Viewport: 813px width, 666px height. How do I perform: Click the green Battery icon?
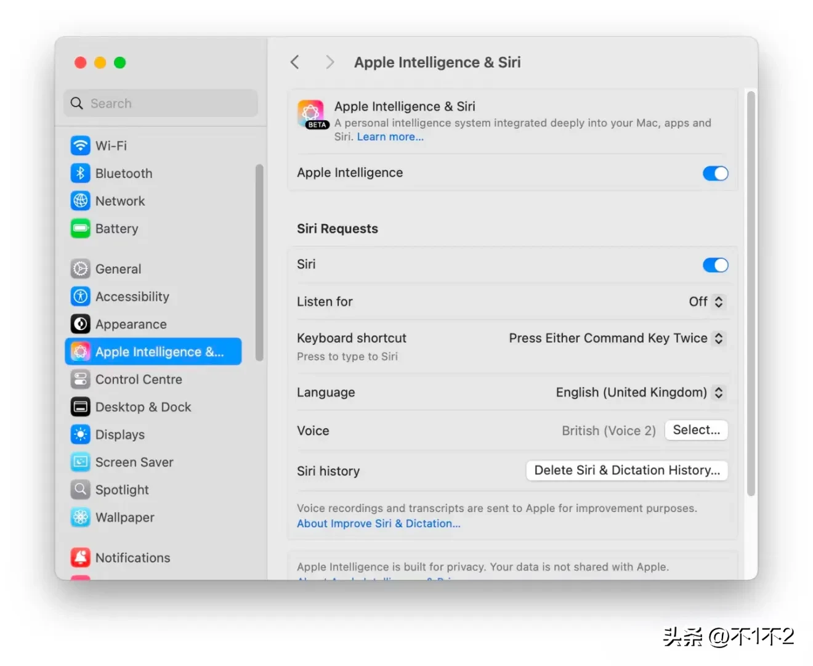point(80,229)
